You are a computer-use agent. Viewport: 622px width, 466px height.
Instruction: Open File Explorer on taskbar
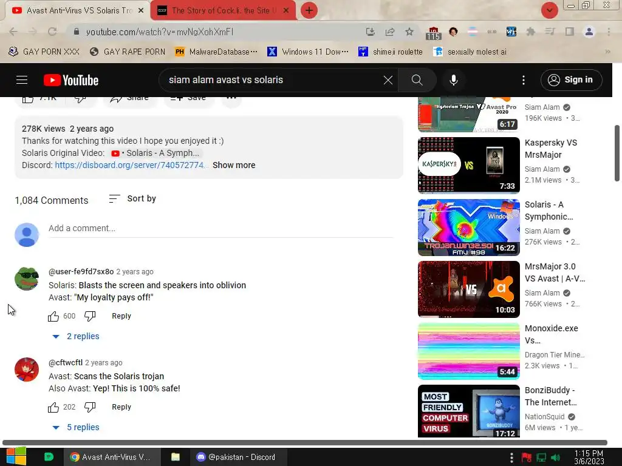176,457
